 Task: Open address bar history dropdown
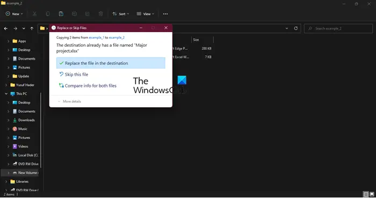pyautogui.click(x=287, y=28)
